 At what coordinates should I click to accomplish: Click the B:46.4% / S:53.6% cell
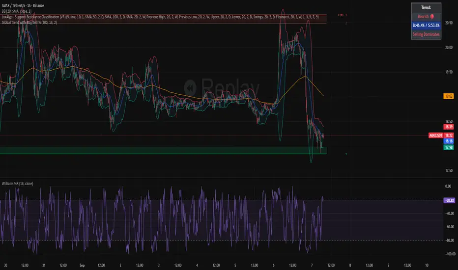click(426, 26)
